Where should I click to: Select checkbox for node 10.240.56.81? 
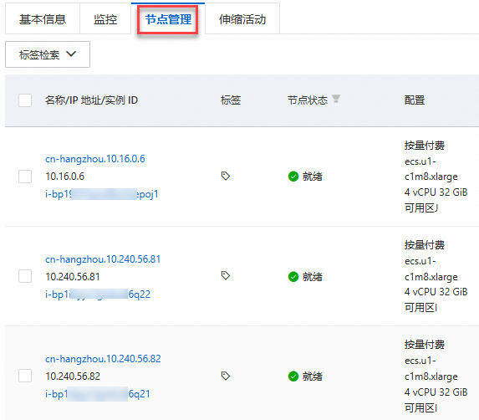click(25, 276)
